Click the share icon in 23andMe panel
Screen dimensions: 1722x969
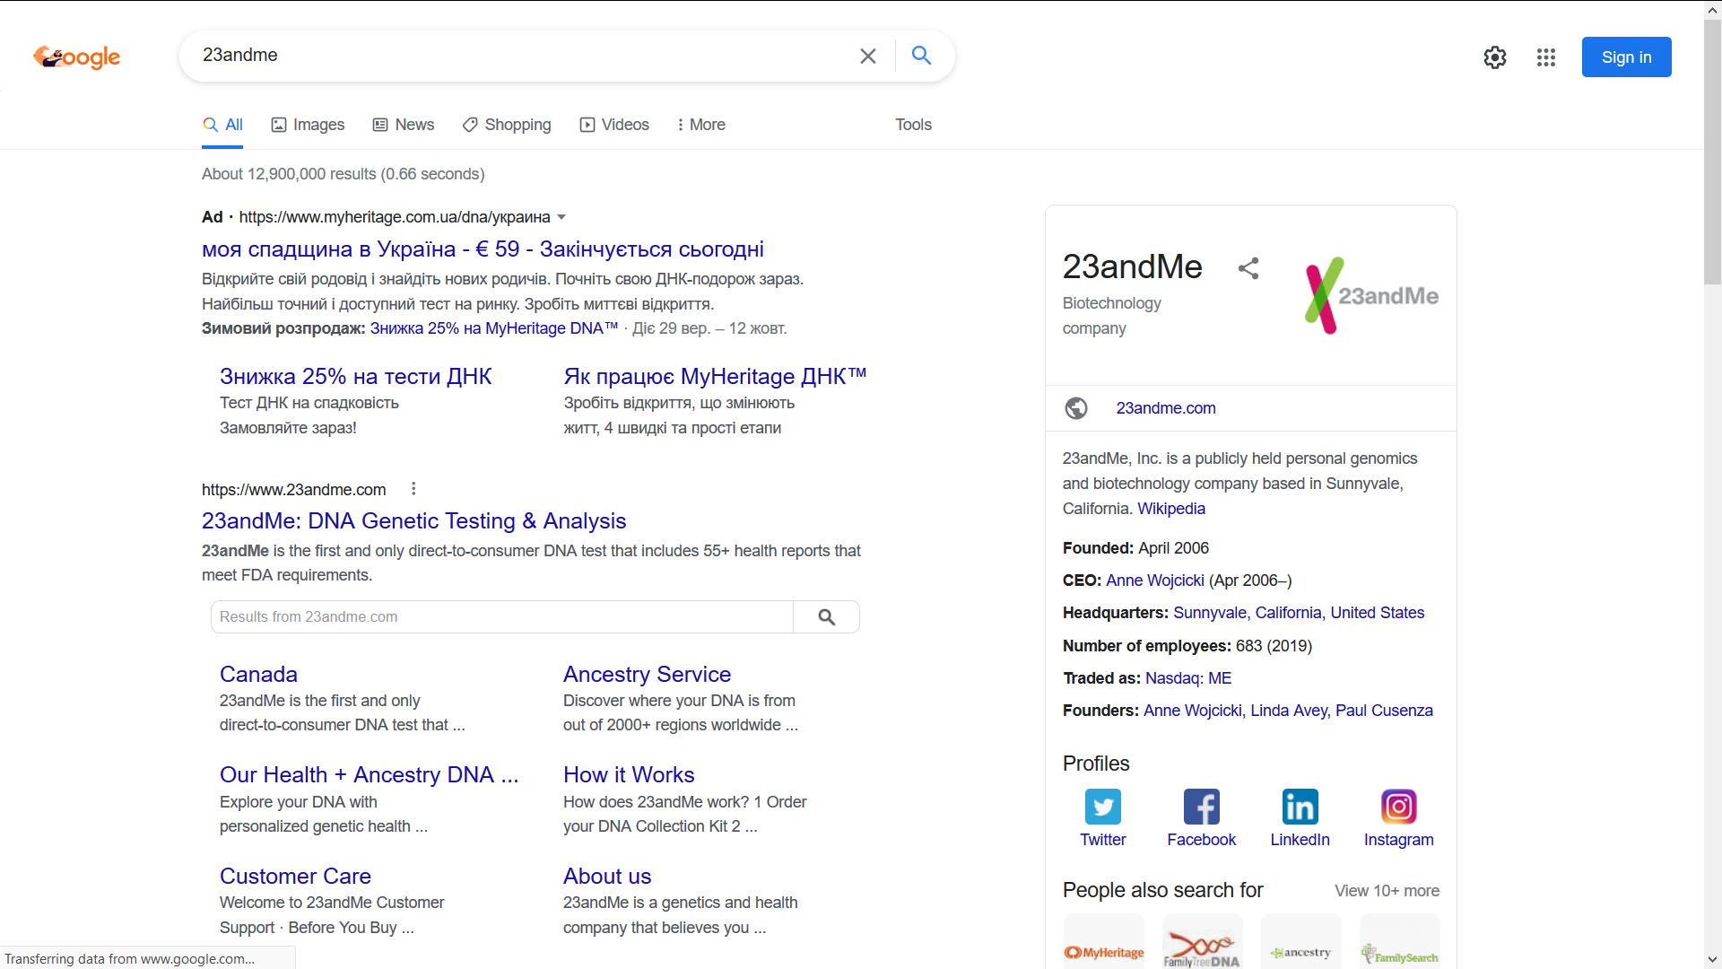pyautogui.click(x=1248, y=267)
